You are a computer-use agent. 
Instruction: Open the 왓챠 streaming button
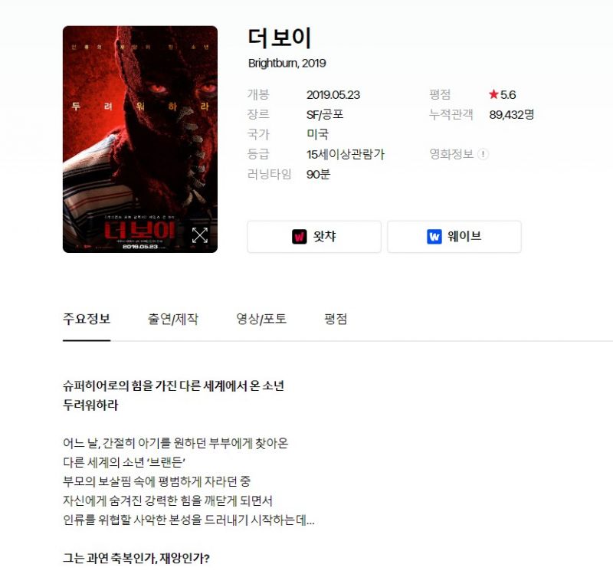tap(314, 237)
